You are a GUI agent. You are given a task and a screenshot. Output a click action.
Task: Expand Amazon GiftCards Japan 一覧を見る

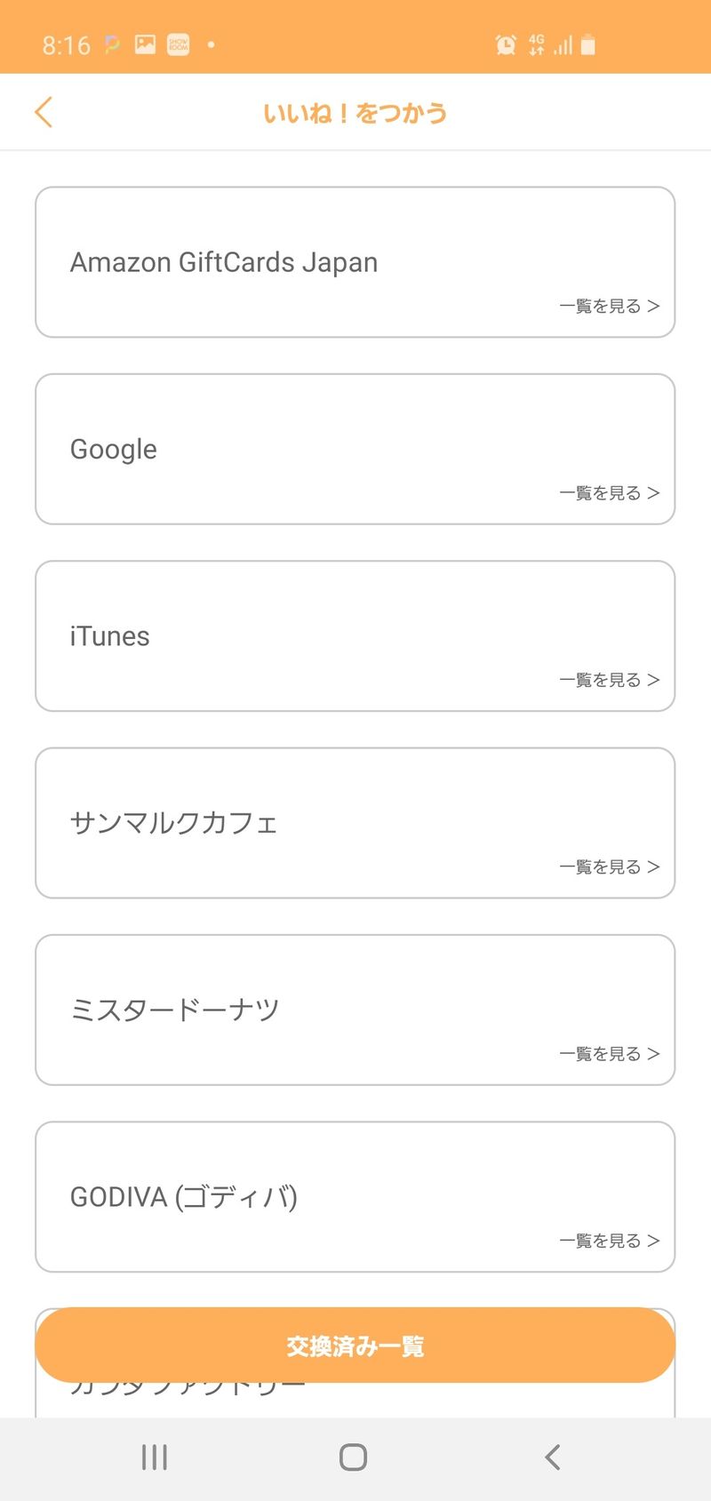609,307
